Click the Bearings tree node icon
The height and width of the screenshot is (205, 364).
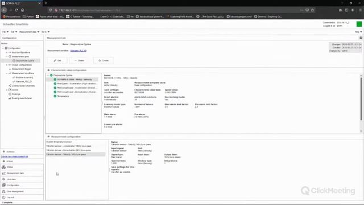(x=10, y=94)
